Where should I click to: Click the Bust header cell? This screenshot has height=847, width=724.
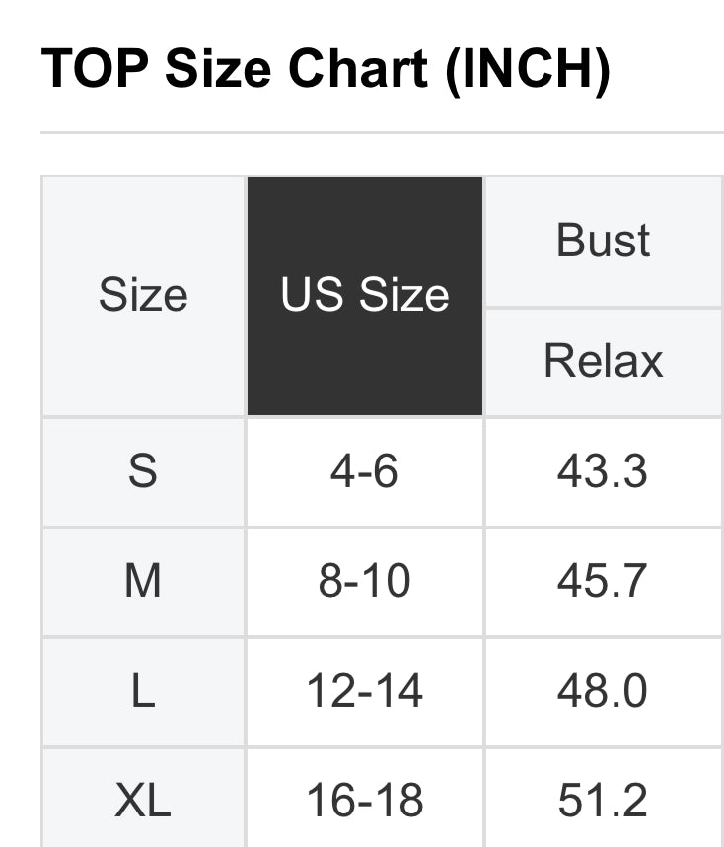point(604,241)
